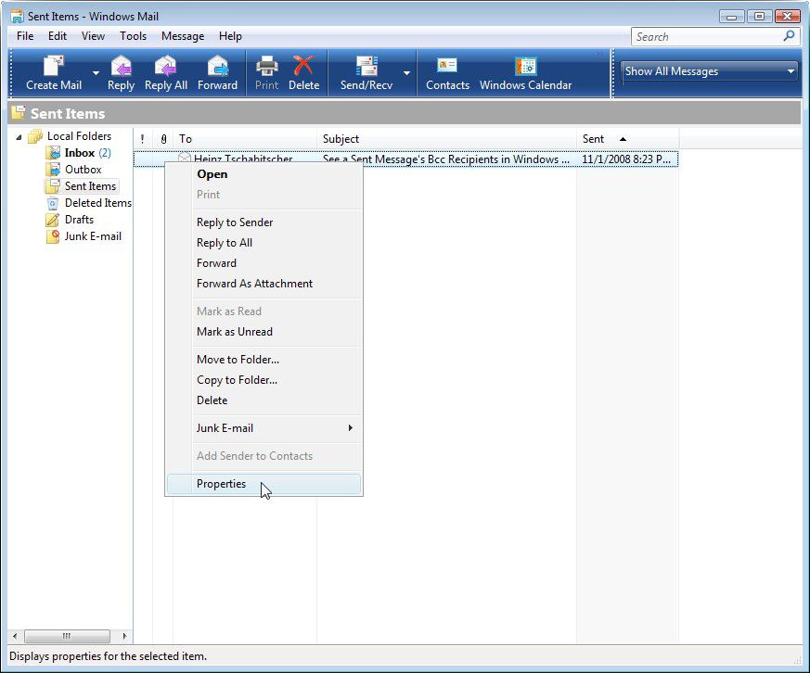
Task: Sort messages by the To column
Action: 245,139
